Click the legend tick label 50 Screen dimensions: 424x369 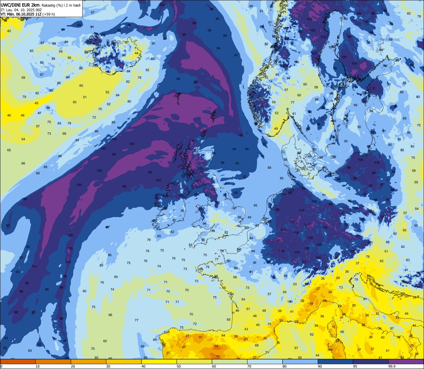(x=179, y=366)
